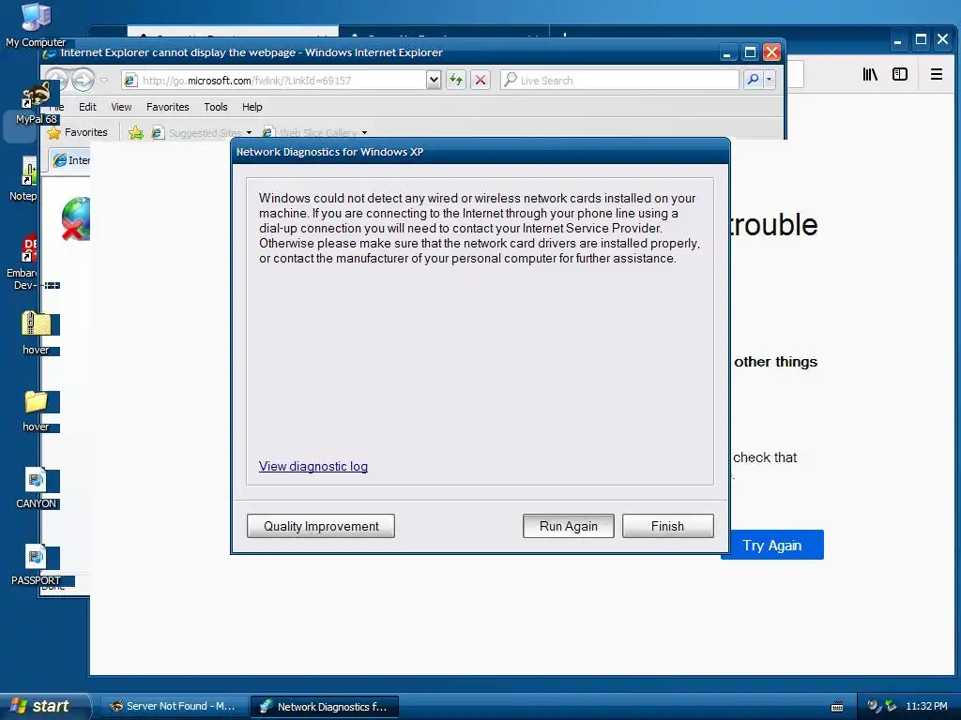Open the My Computer desktop icon
The width and height of the screenshot is (961, 720).
[36, 24]
